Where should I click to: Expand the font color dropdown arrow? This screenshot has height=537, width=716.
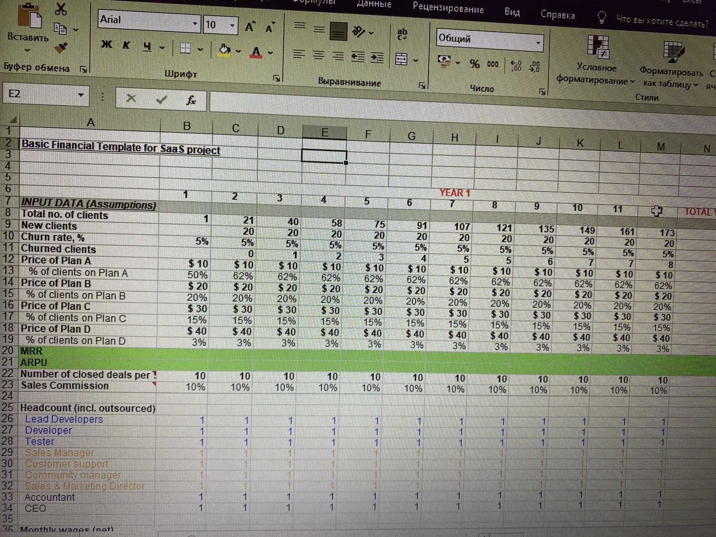click(270, 52)
